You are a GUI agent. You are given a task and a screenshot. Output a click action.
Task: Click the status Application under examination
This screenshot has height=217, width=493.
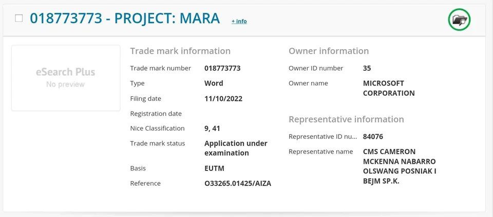click(236, 148)
